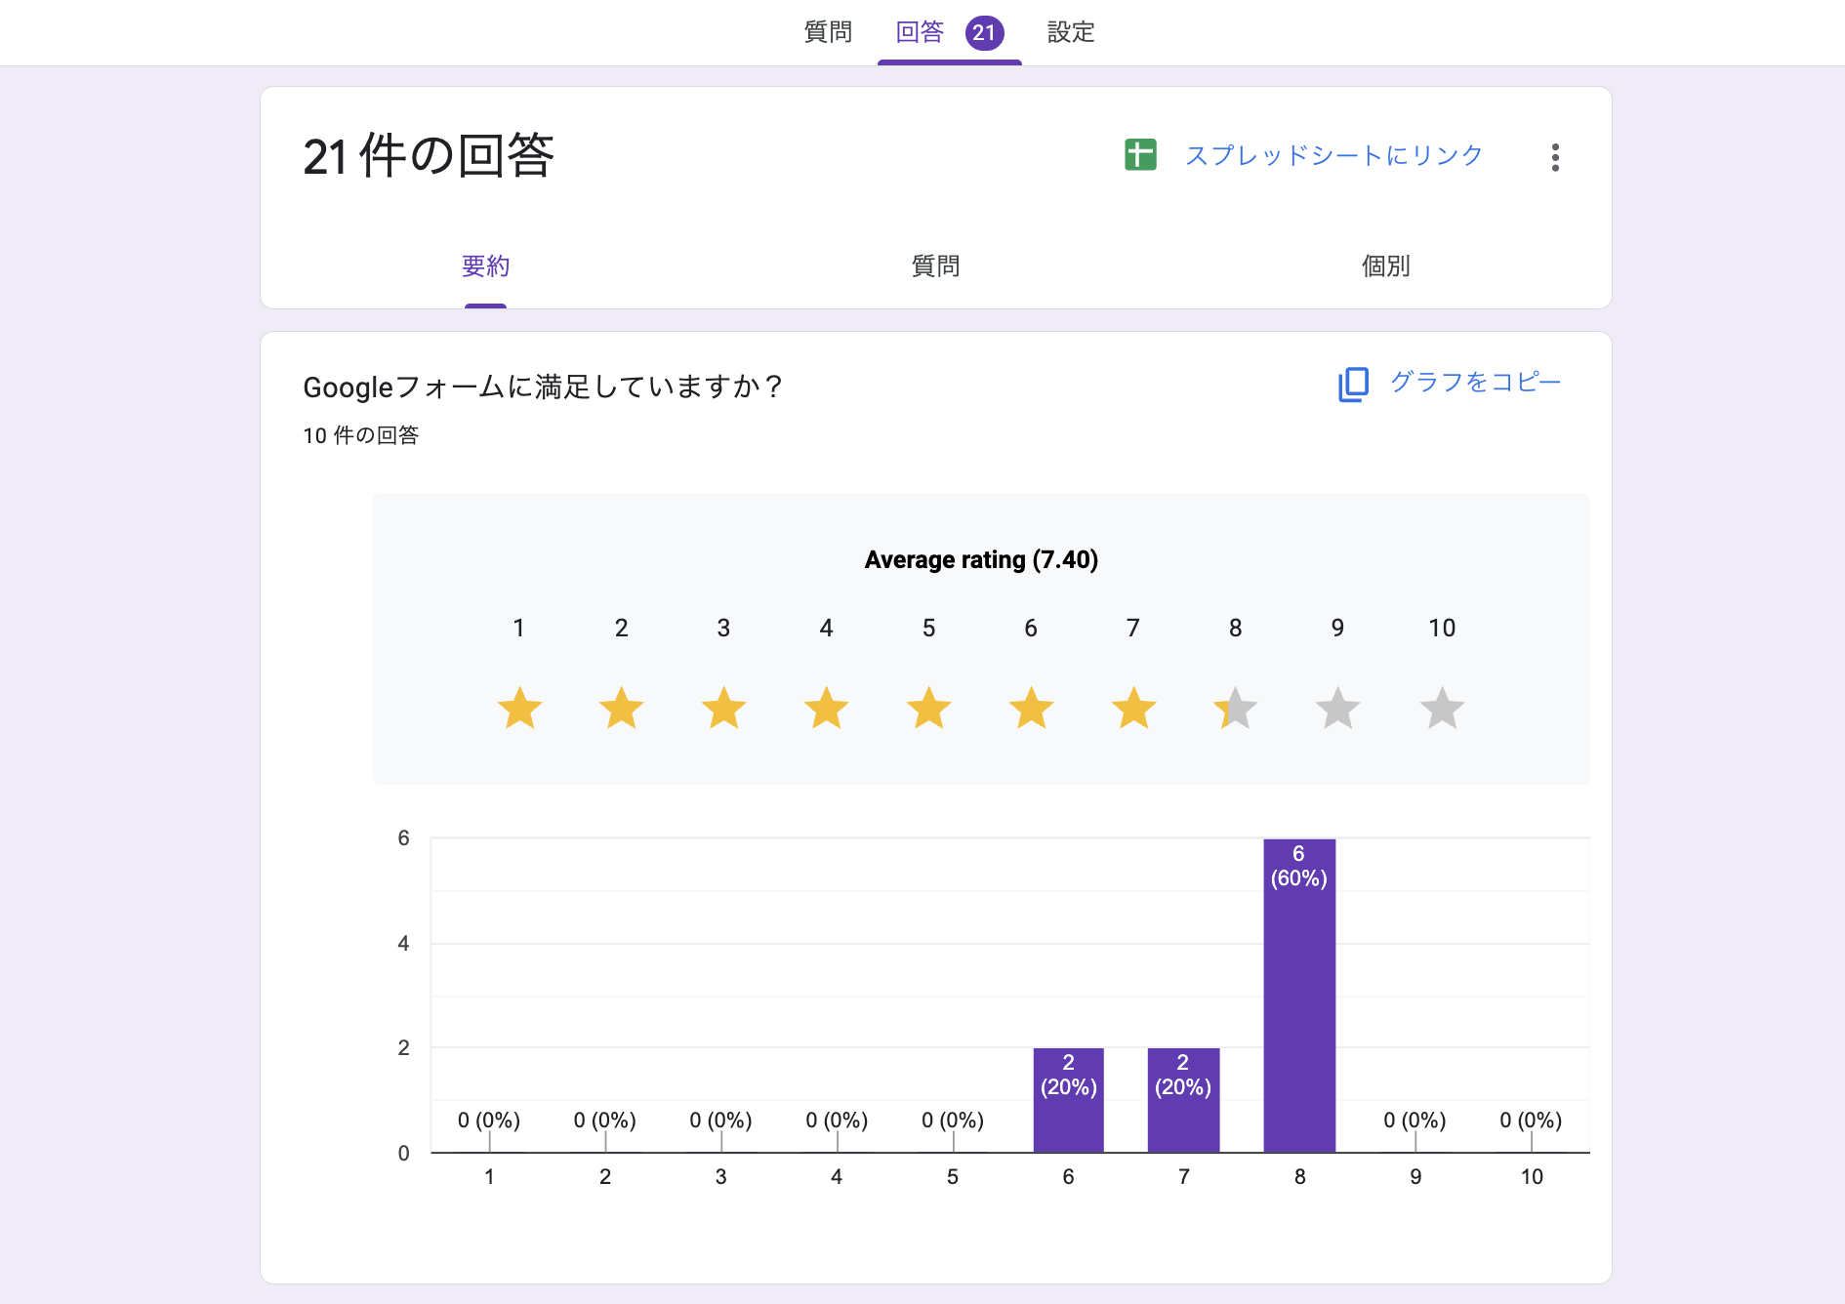Click the green Sheets spreadsheet icon

[1140, 155]
